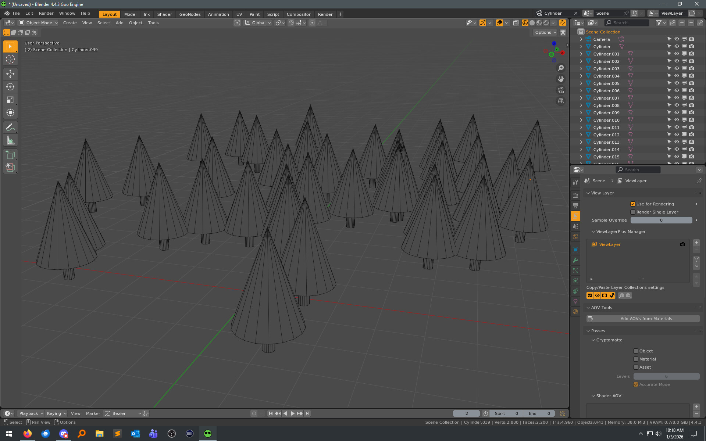Enable Render Single Layer checkbox
Image resolution: width=706 pixels, height=441 pixels.
633,212
